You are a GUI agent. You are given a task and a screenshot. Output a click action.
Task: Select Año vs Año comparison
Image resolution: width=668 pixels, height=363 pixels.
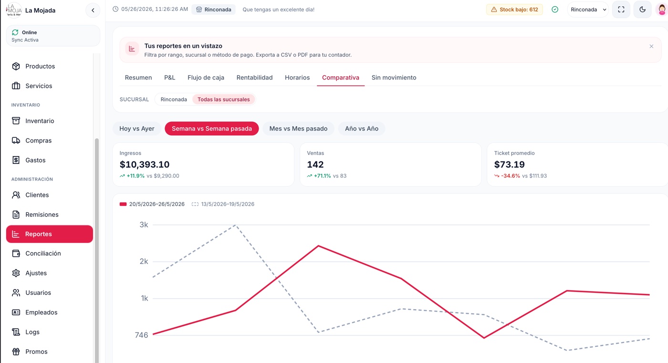(362, 129)
